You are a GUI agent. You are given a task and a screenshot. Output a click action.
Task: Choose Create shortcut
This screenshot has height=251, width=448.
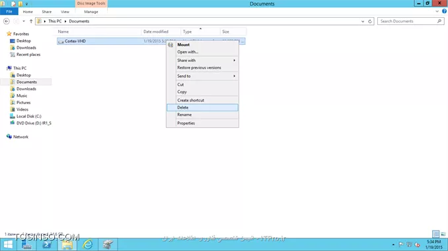202,100
